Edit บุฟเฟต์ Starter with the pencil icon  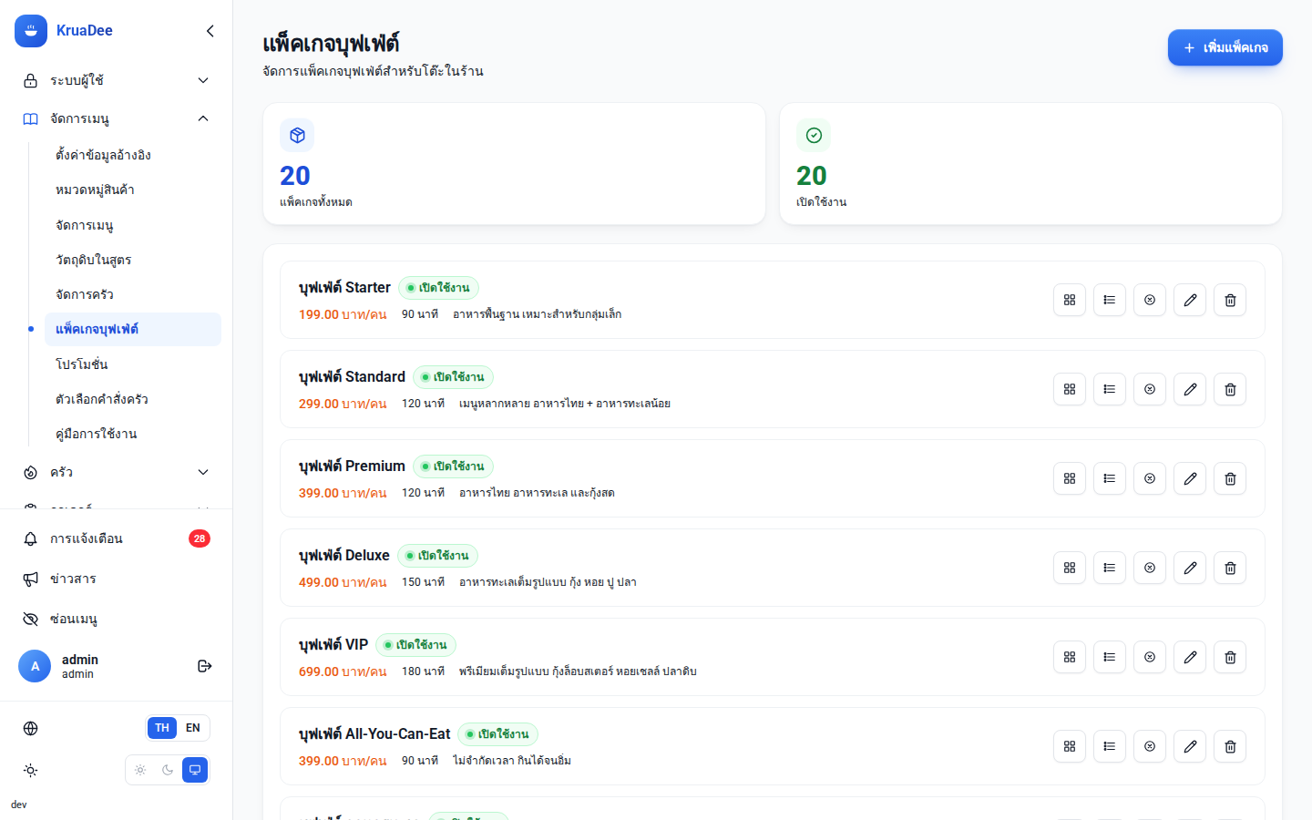click(x=1190, y=300)
